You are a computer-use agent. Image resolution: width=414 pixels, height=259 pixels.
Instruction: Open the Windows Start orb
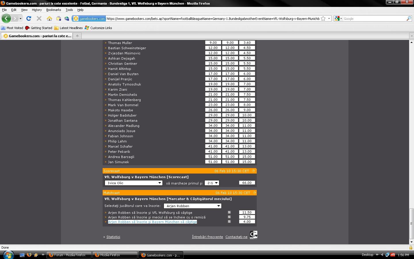pos(8,255)
